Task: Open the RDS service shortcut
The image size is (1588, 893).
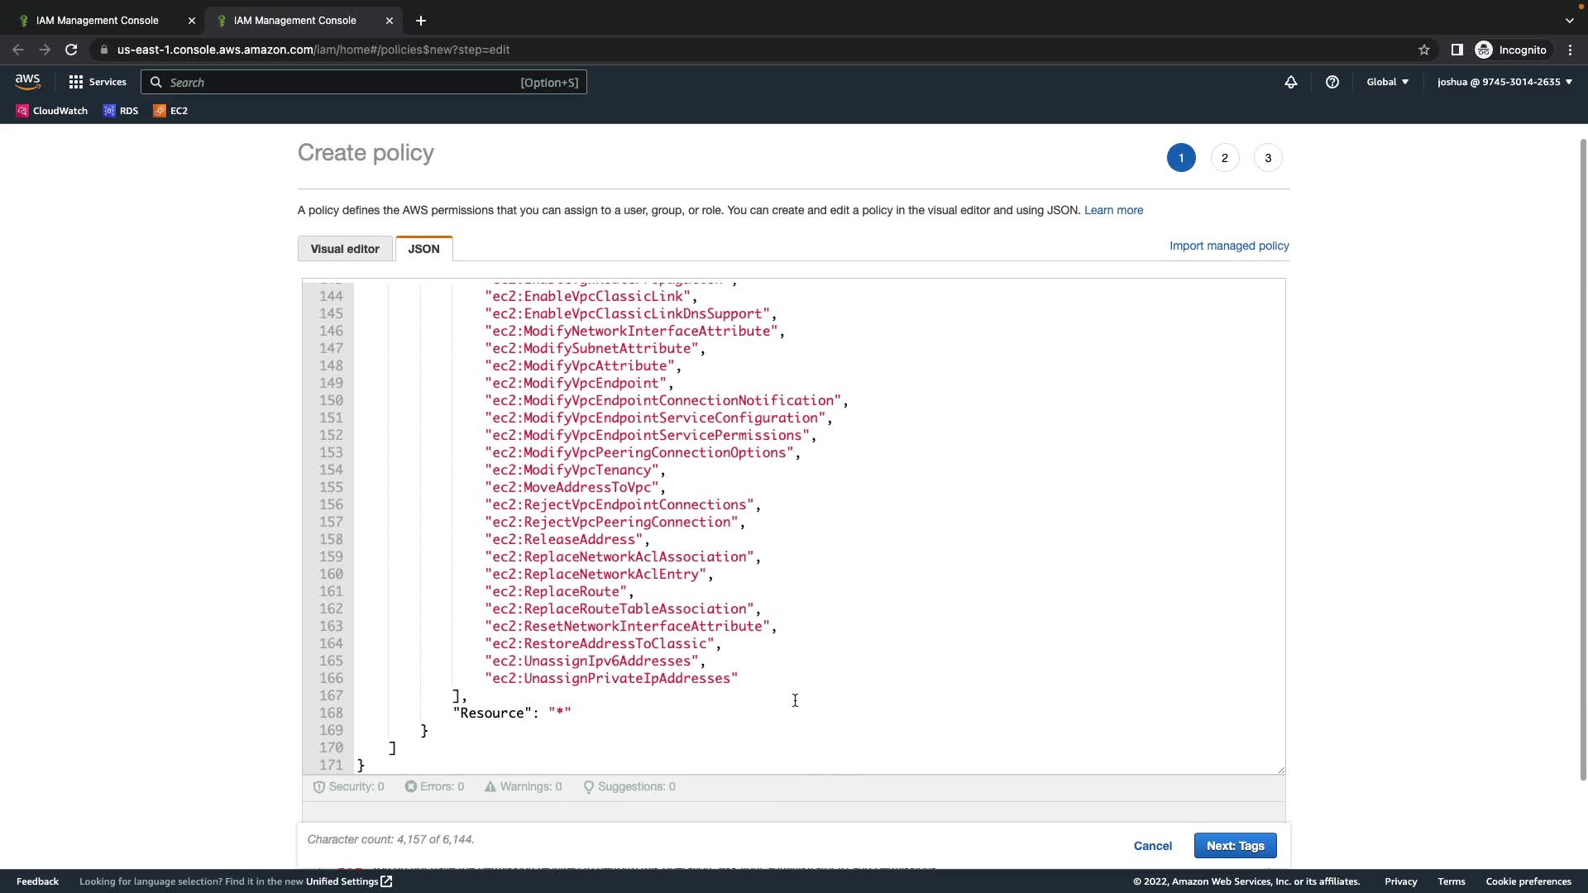Action: (x=121, y=111)
